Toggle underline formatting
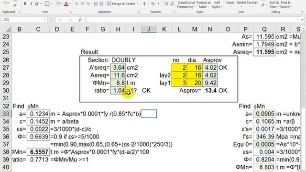Viewport: 306px width, 172px height. 36,4
